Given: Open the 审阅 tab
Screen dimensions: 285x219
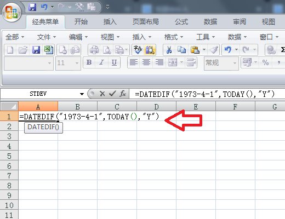Looking at the screenshot, I should click(x=240, y=22).
